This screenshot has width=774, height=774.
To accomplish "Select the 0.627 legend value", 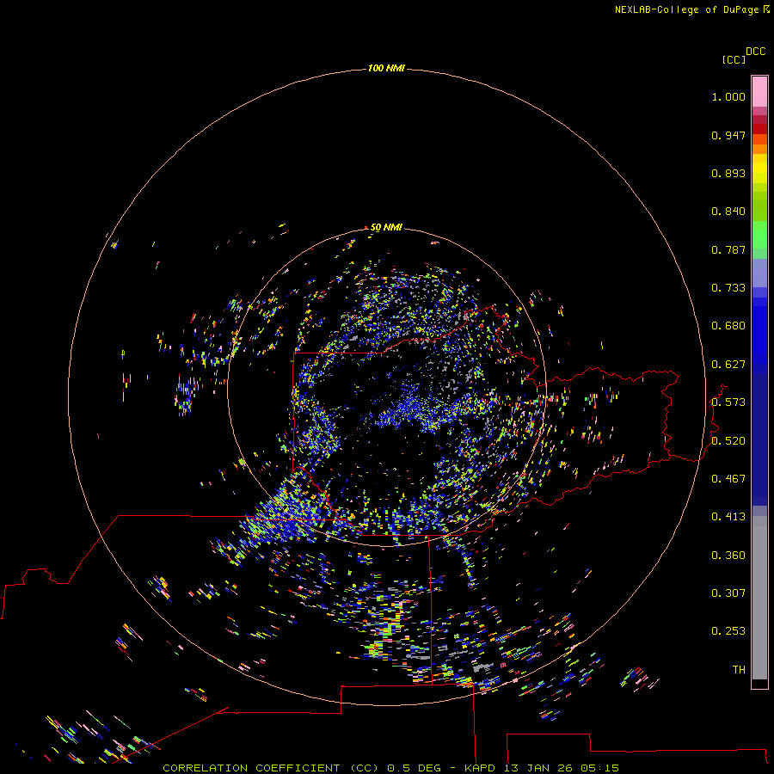I will coord(728,365).
